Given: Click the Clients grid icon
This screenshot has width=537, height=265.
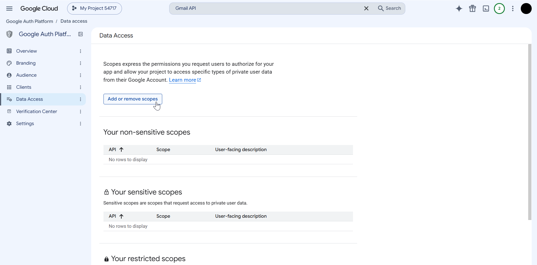Looking at the screenshot, I should tap(9, 87).
